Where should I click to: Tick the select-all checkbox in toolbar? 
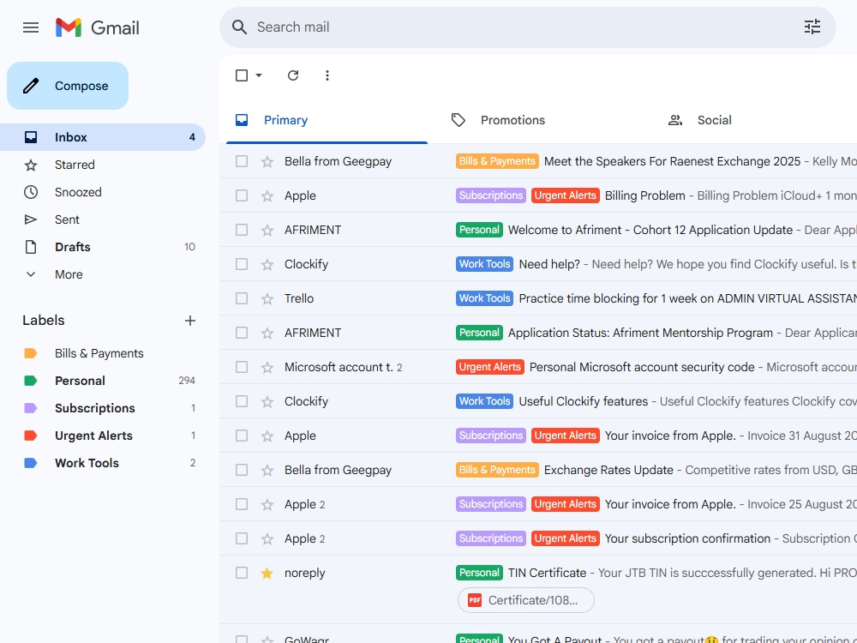point(242,75)
